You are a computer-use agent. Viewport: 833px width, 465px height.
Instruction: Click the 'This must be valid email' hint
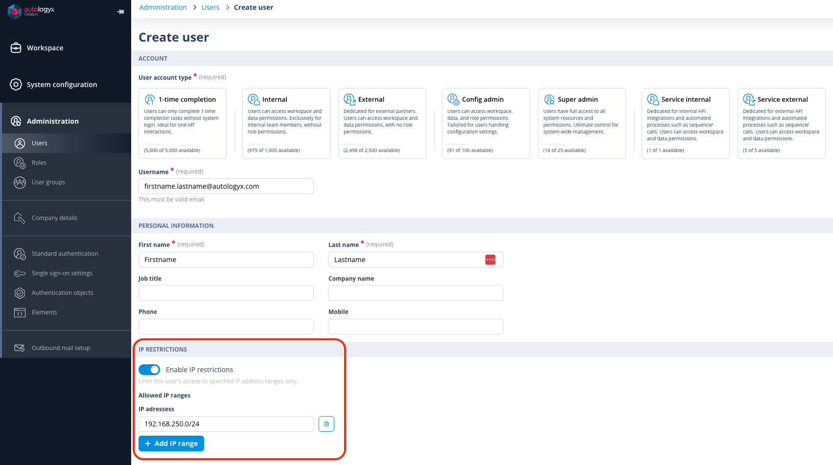pyautogui.click(x=171, y=199)
